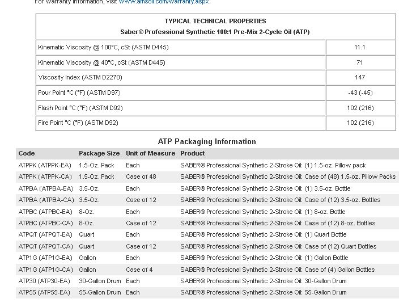Select the Pour Point (ASTM D97) row label
The width and height of the screenshot is (412, 307).
tap(79, 92)
